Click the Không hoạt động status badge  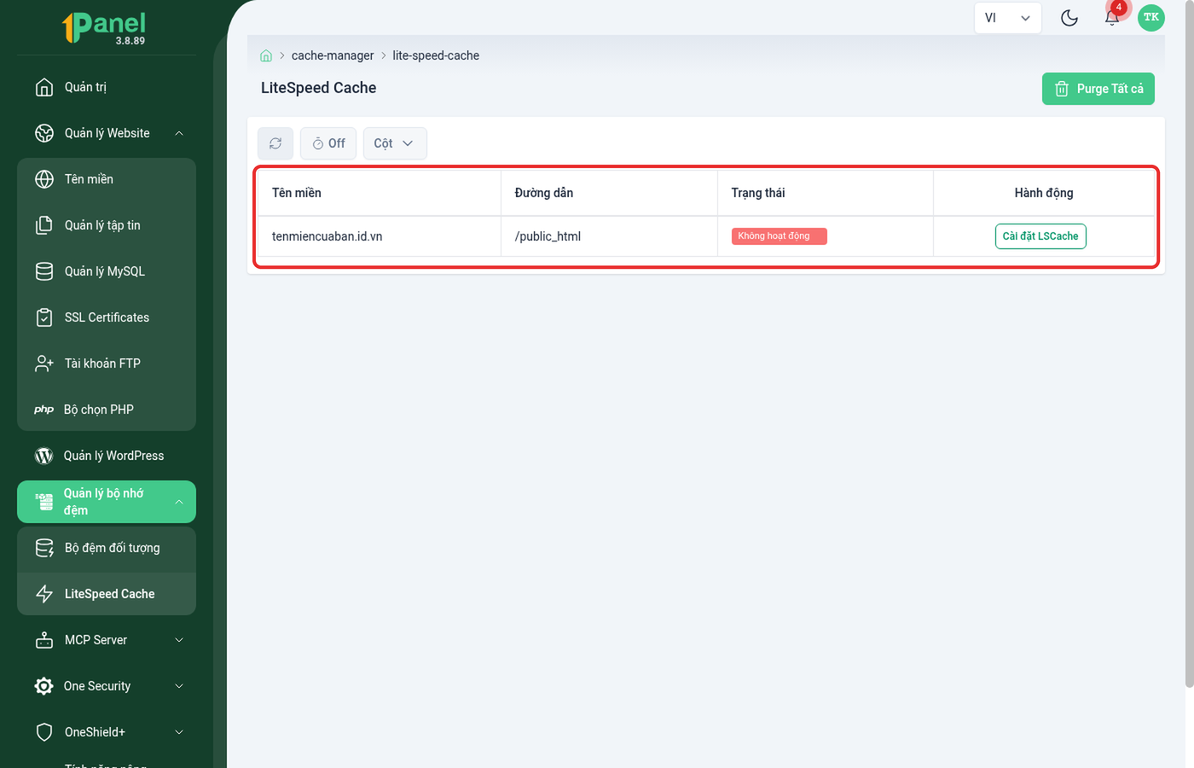780,236
